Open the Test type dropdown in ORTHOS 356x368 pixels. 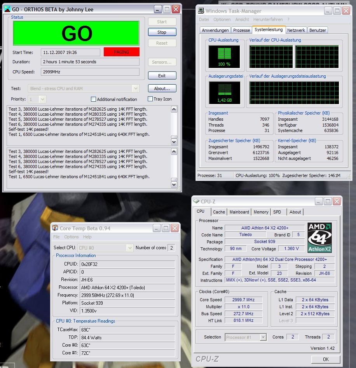[136, 89]
